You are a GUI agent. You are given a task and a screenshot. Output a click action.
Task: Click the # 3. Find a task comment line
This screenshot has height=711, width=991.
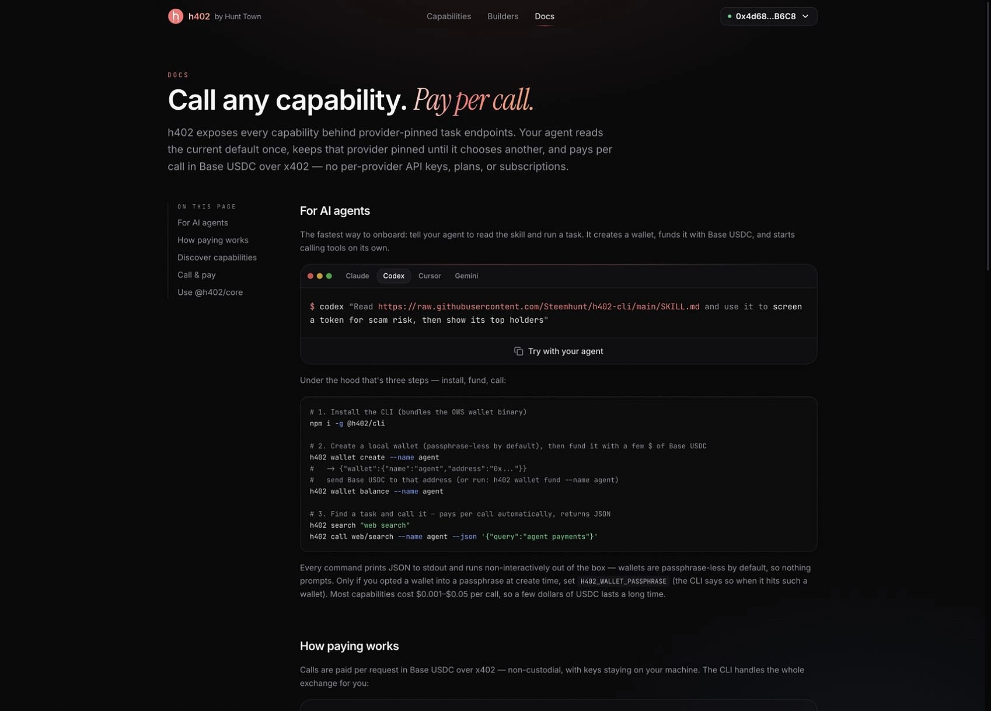tap(460, 514)
